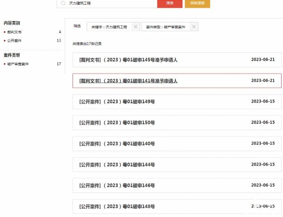Click the 案件类型：破产审查案件 filter label
Screen dimensions: 283x217
(x=166, y=27)
